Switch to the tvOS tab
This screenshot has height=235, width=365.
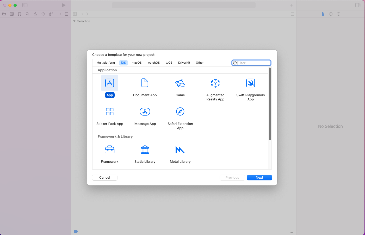click(169, 63)
